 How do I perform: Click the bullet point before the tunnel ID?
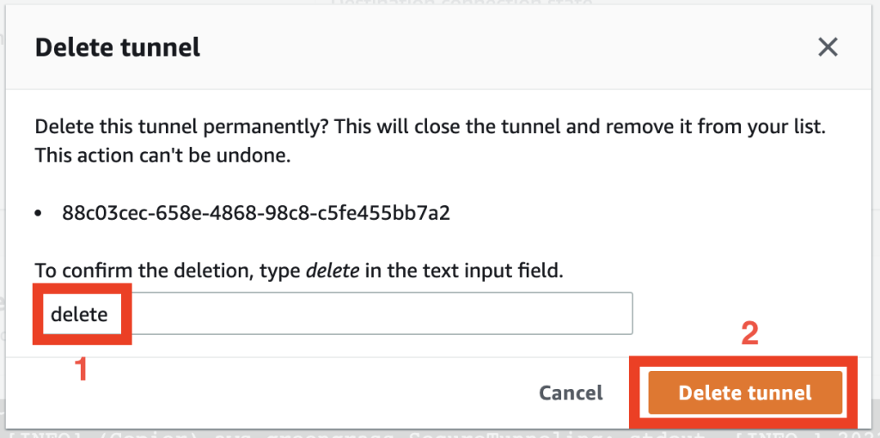pyautogui.click(x=40, y=214)
